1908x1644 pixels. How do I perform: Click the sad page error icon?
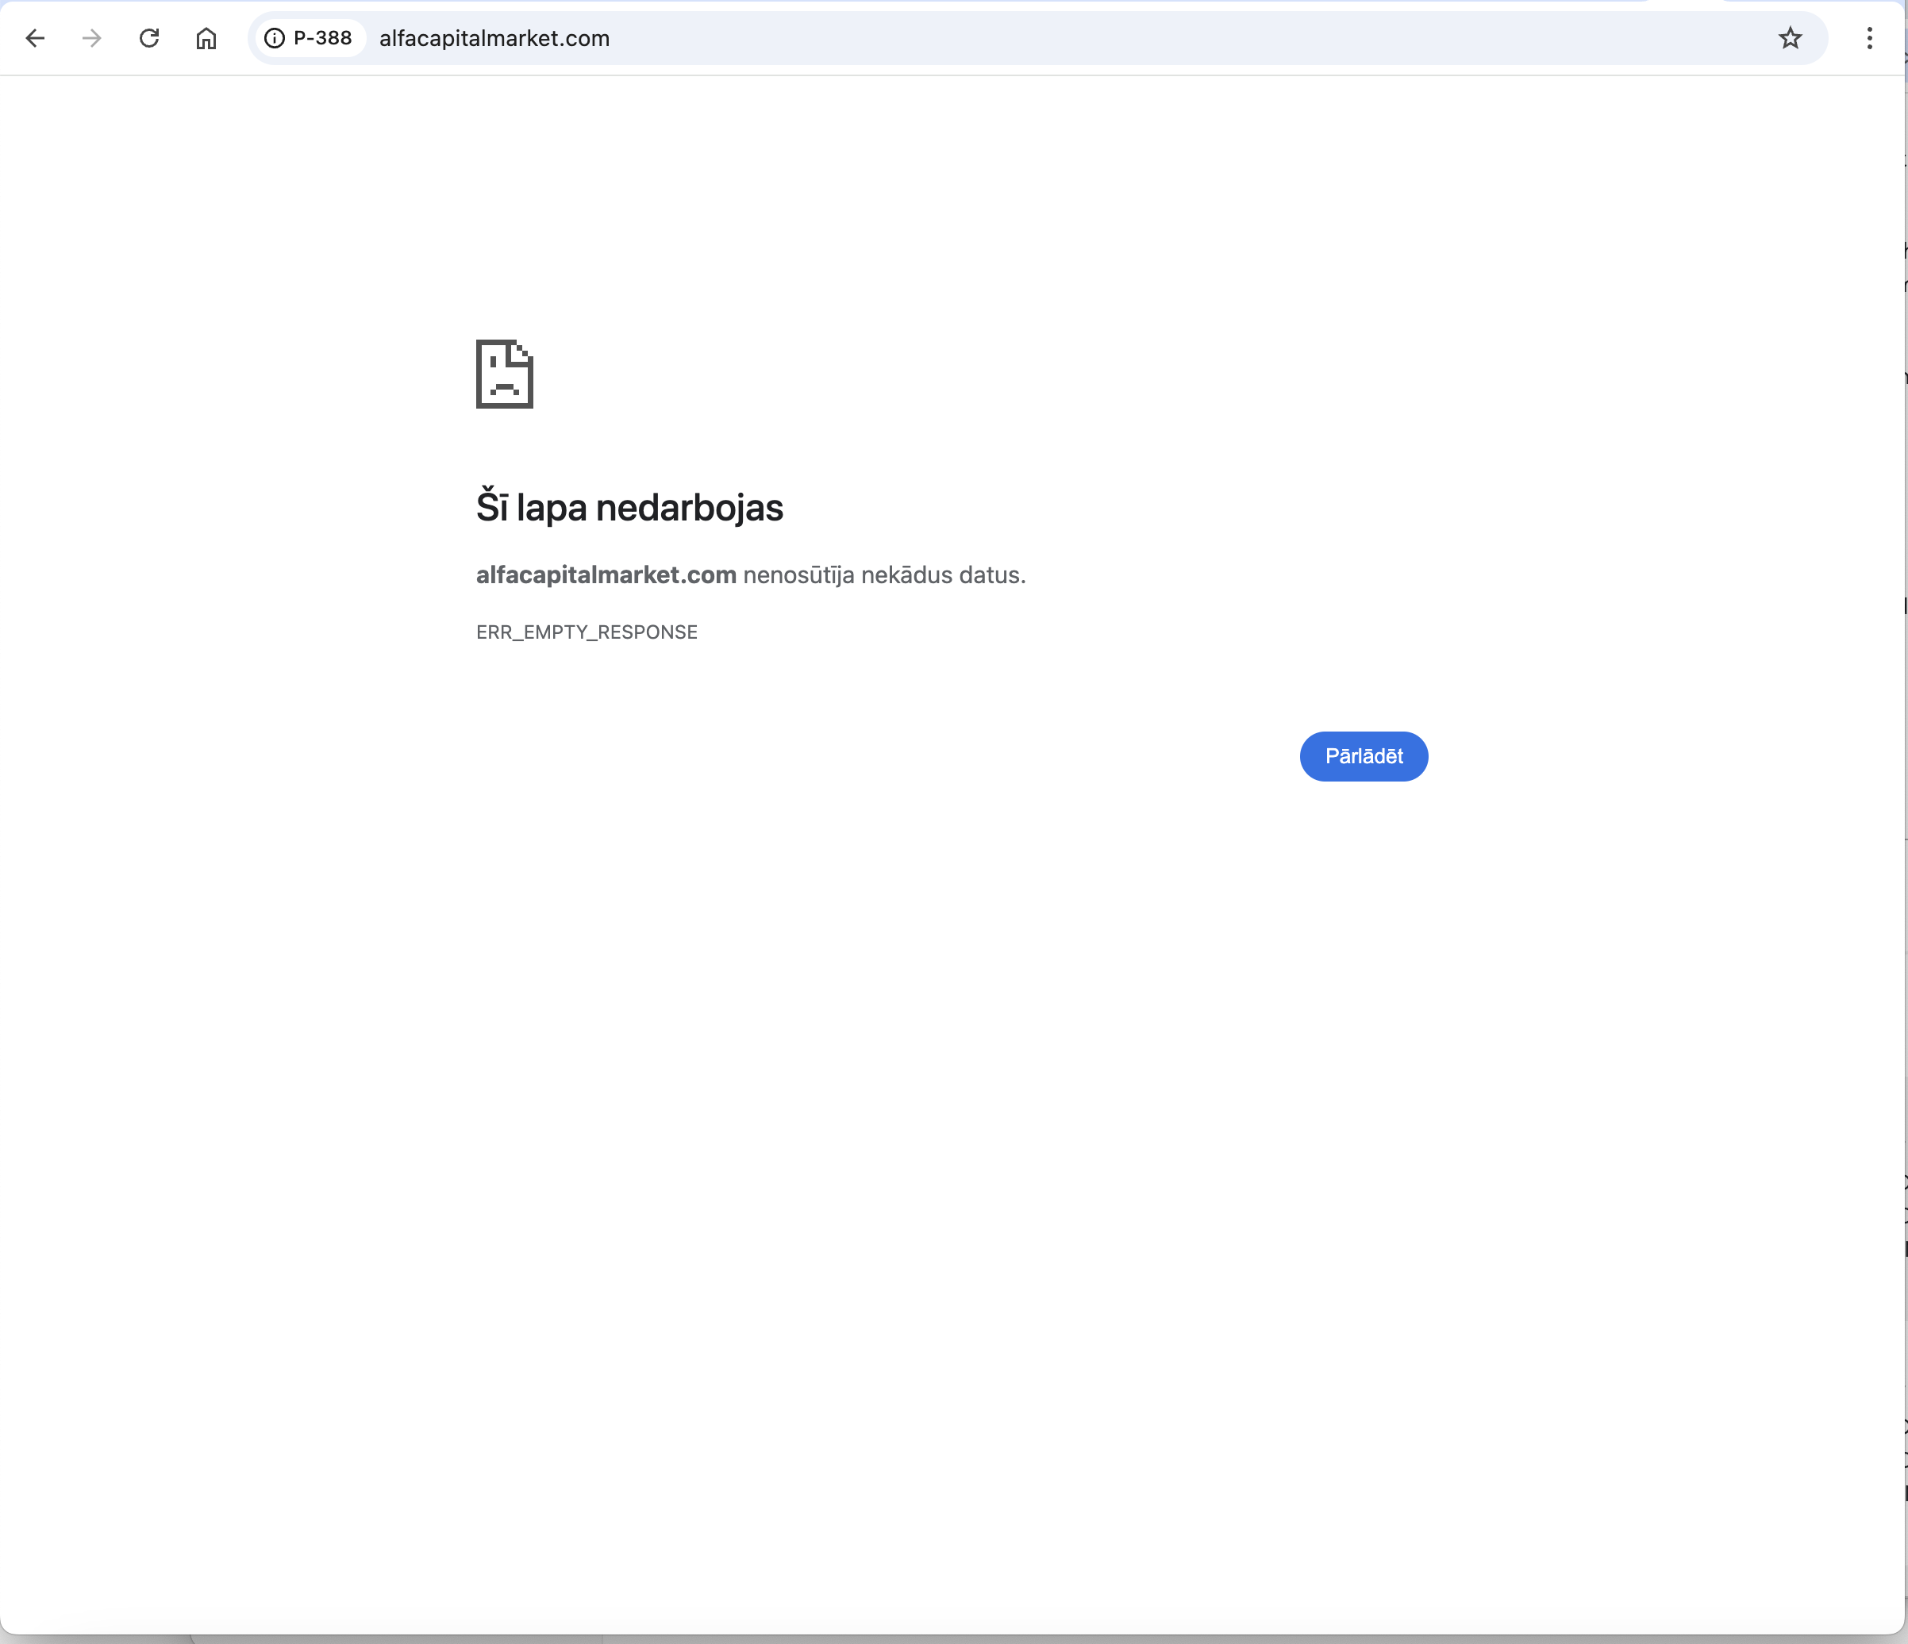point(505,374)
